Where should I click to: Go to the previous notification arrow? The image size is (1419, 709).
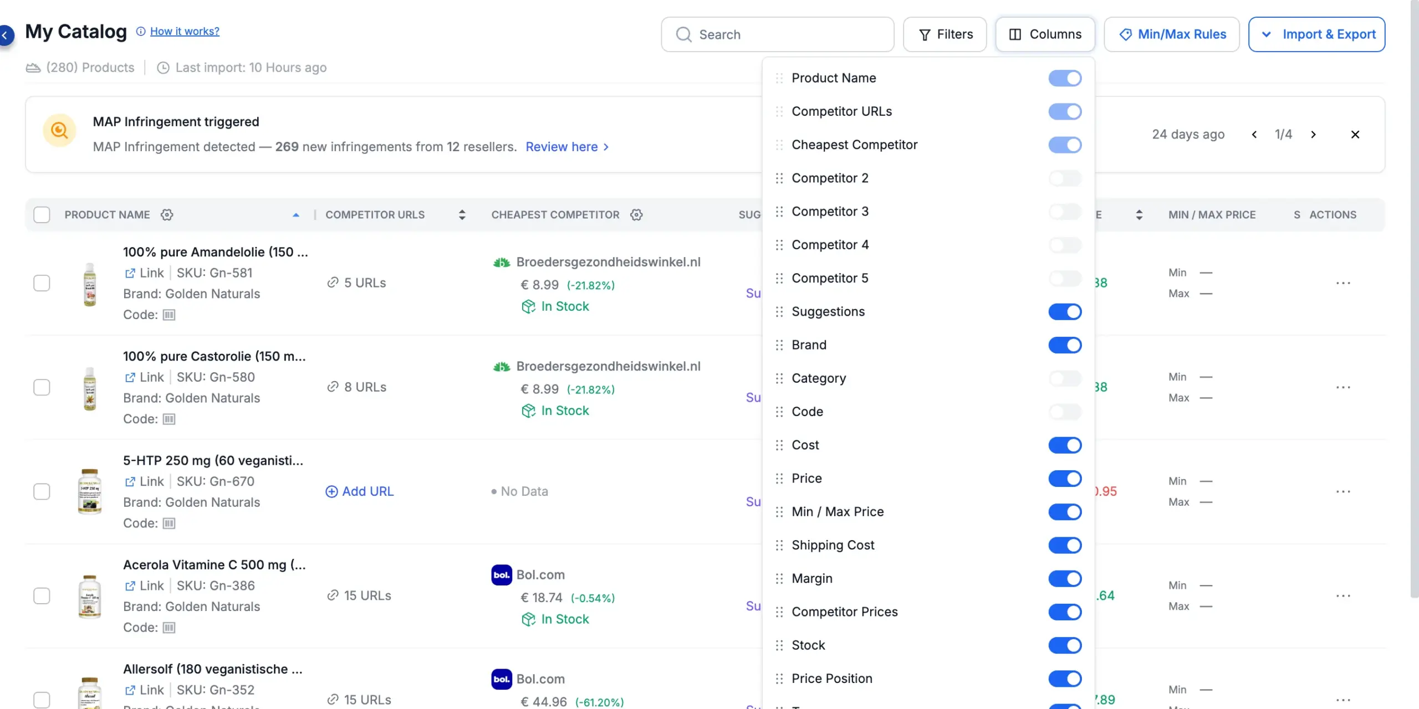1254,135
